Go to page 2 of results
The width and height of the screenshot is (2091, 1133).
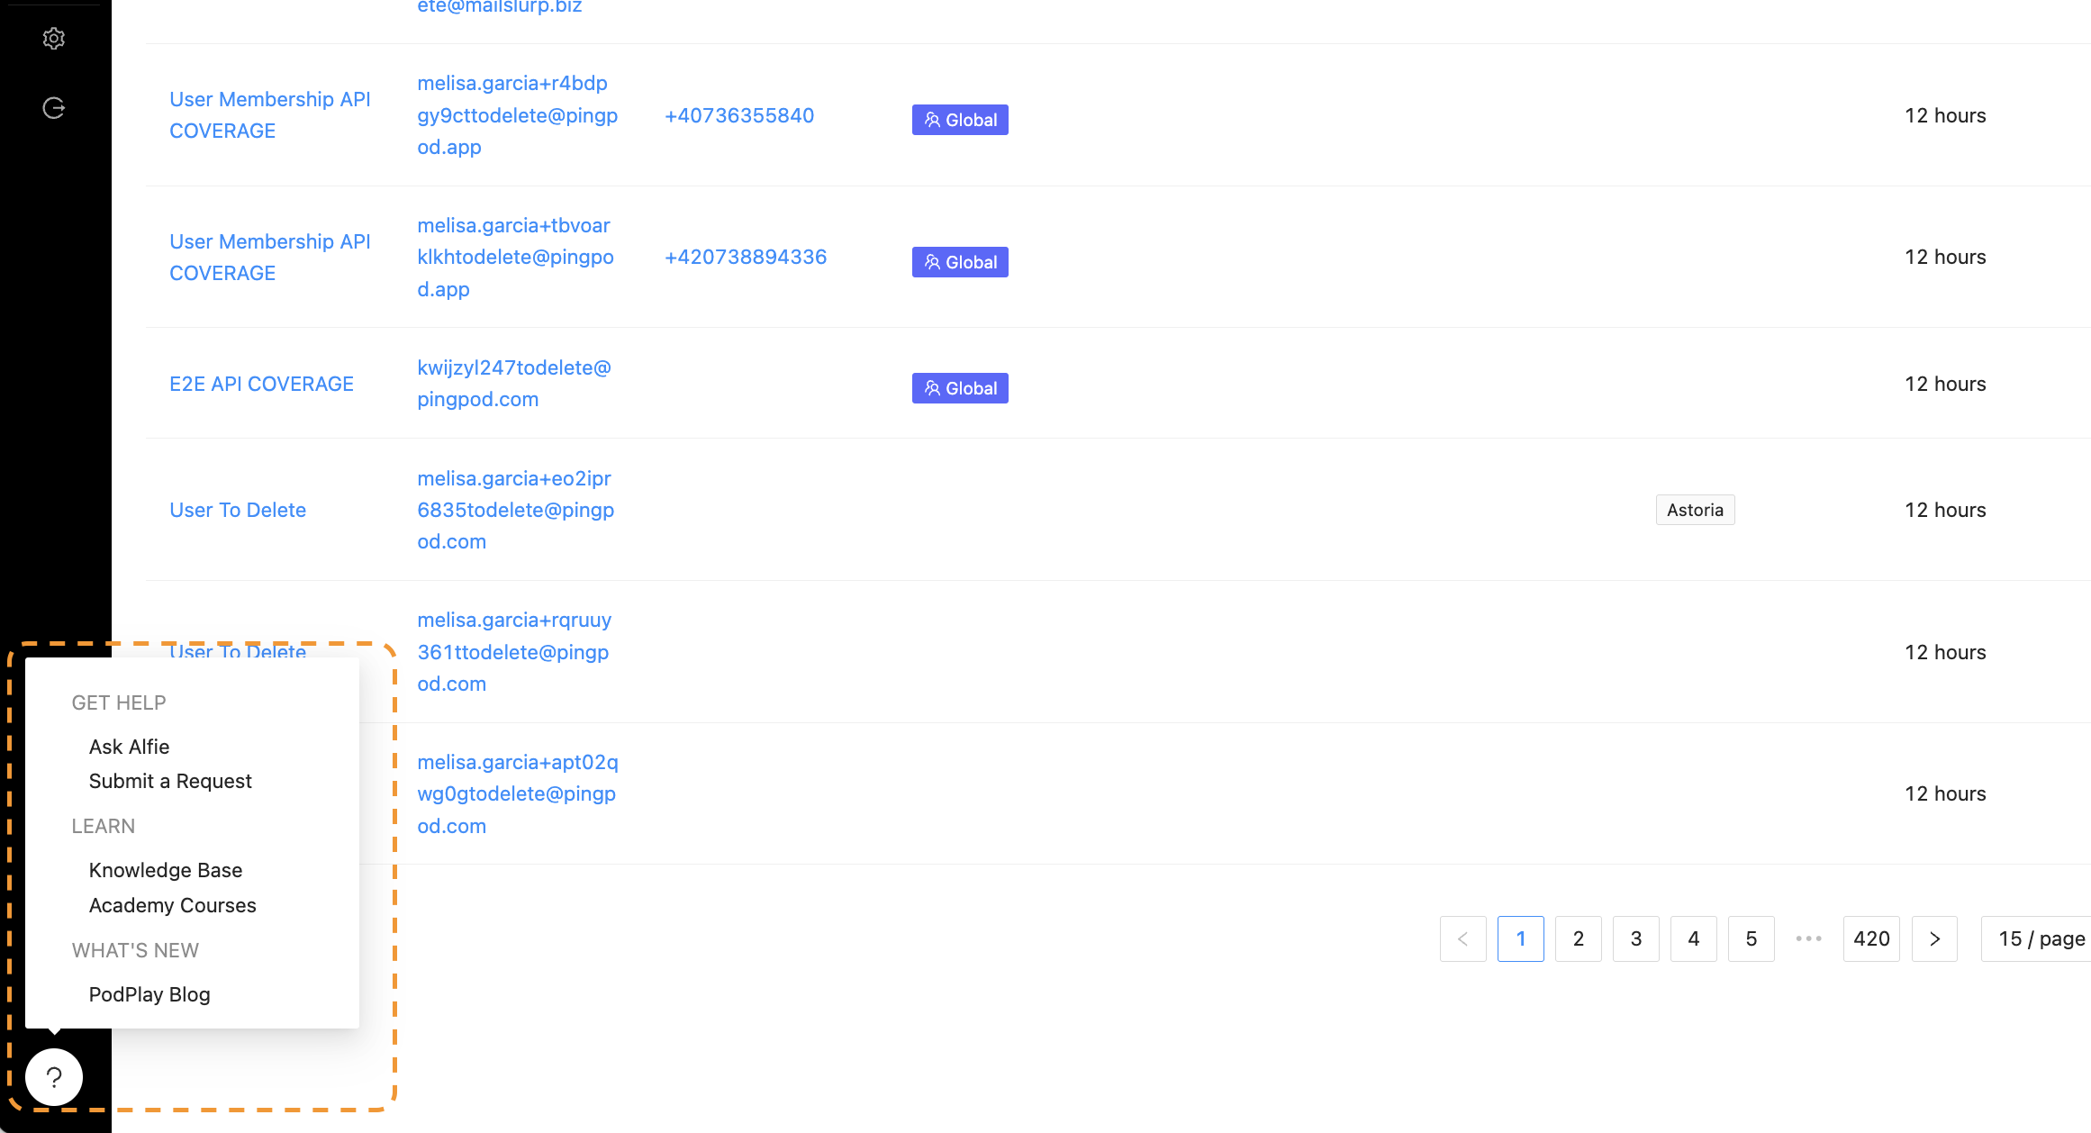pos(1578,938)
